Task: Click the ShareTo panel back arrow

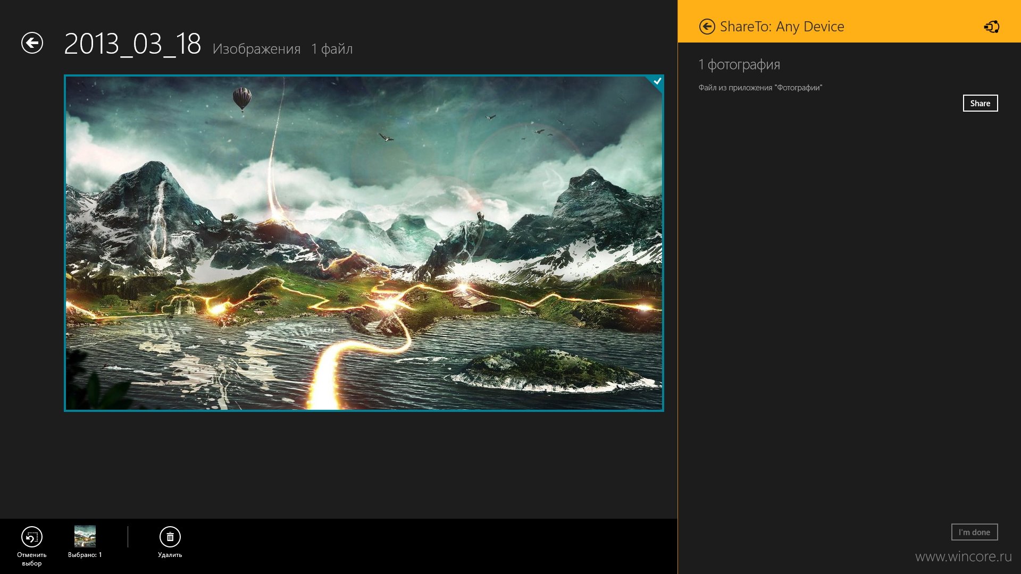Action: pyautogui.click(x=707, y=27)
